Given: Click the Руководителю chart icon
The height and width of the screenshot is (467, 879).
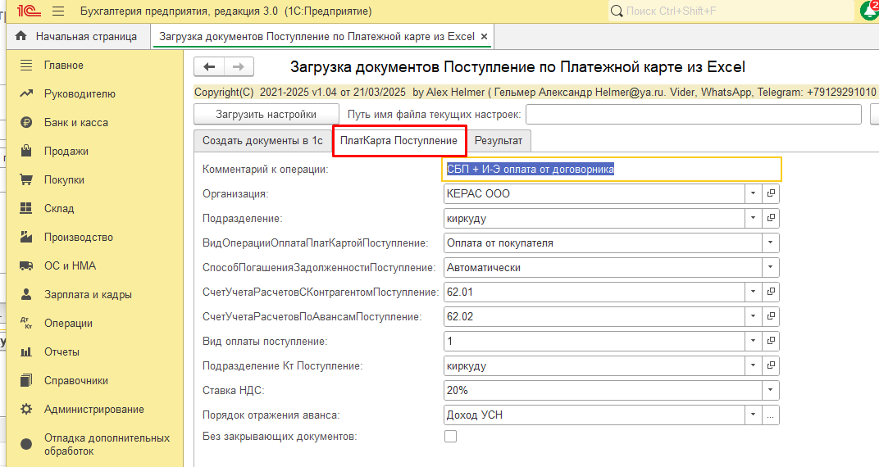Looking at the screenshot, I should [x=26, y=94].
